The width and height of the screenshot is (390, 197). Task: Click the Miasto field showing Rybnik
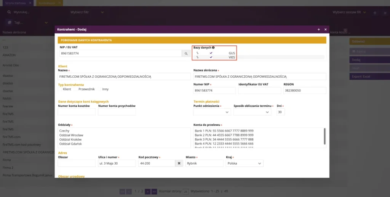coord(205,163)
